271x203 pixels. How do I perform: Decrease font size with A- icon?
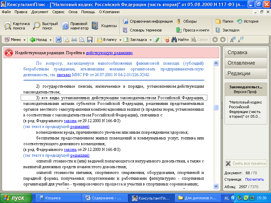[241, 40]
